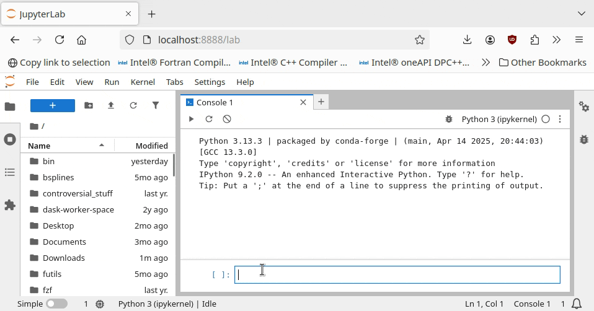List all browser tabs dropdown arrow
This screenshot has height=311, width=594.
pos(582,14)
